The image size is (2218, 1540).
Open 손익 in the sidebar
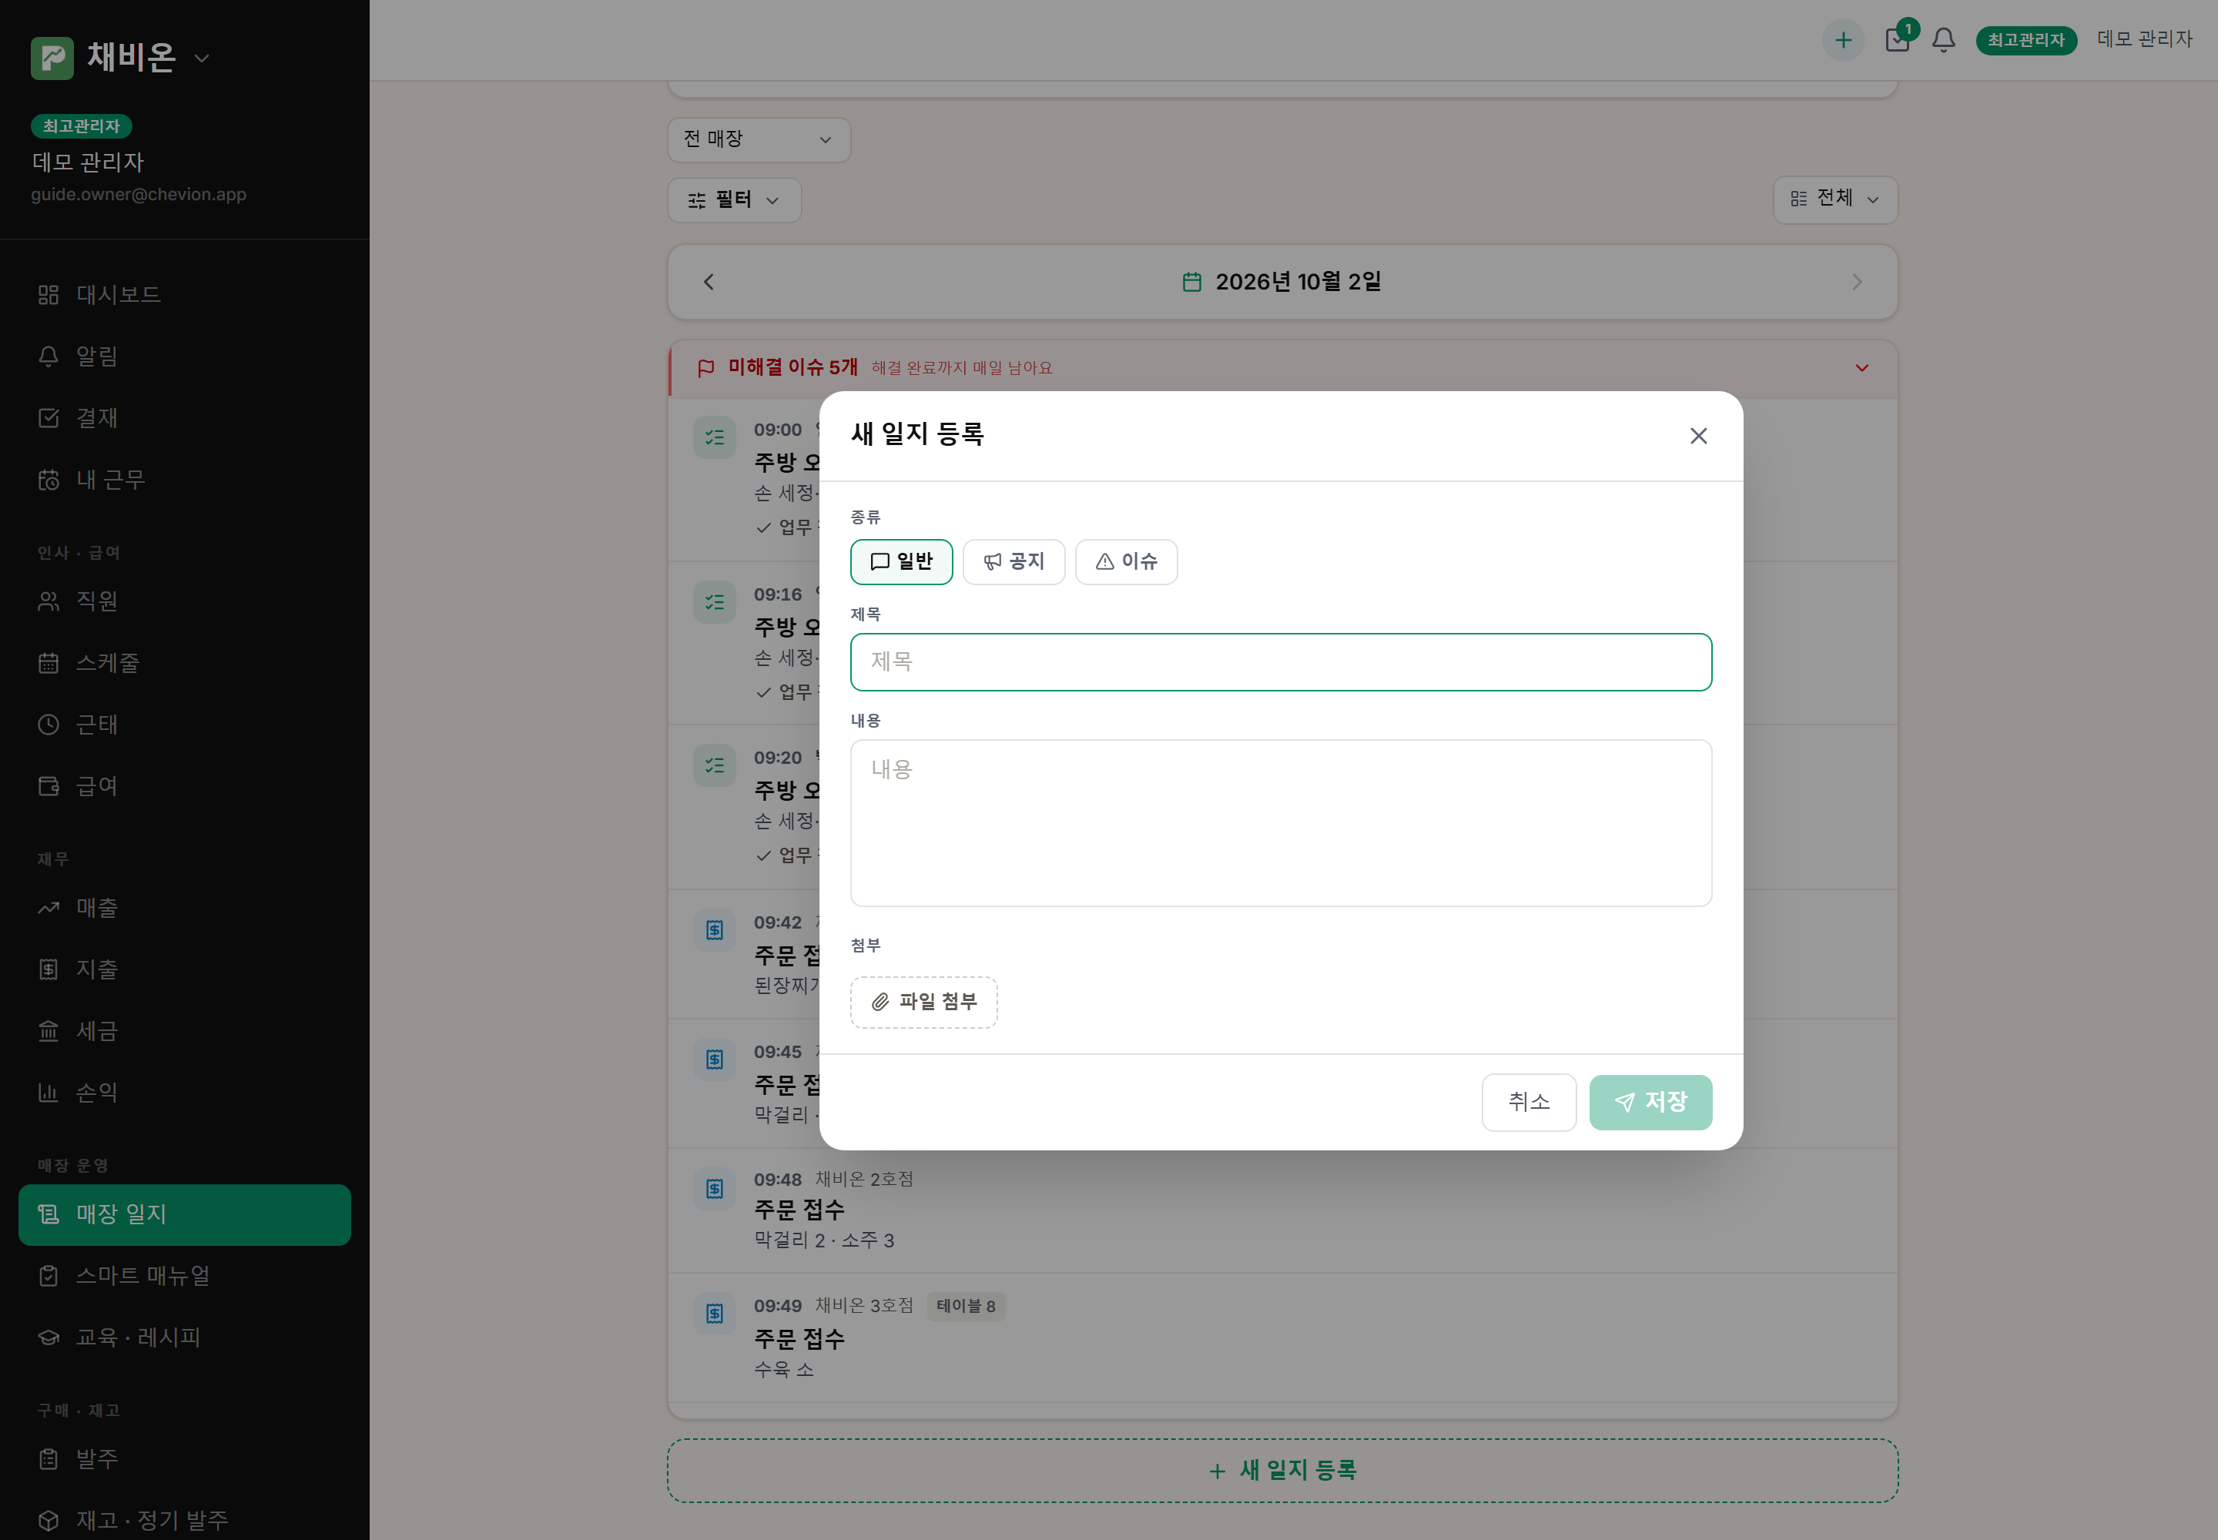pos(184,1093)
